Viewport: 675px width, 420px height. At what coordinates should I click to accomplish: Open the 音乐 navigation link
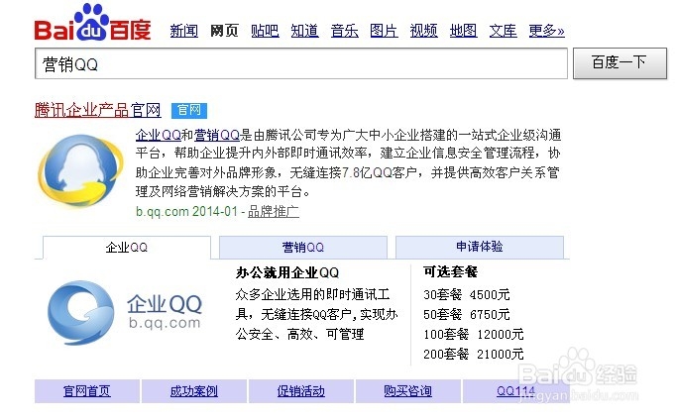point(344,31)
